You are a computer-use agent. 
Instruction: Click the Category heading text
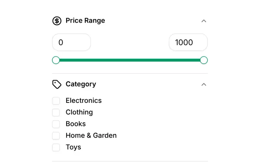coord(81,84)
